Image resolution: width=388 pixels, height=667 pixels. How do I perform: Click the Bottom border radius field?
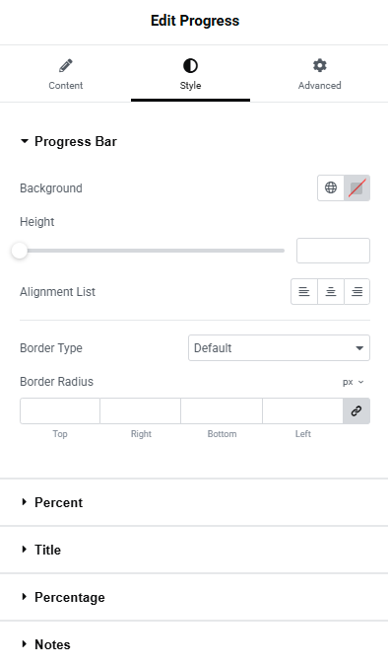coord(222,410)
